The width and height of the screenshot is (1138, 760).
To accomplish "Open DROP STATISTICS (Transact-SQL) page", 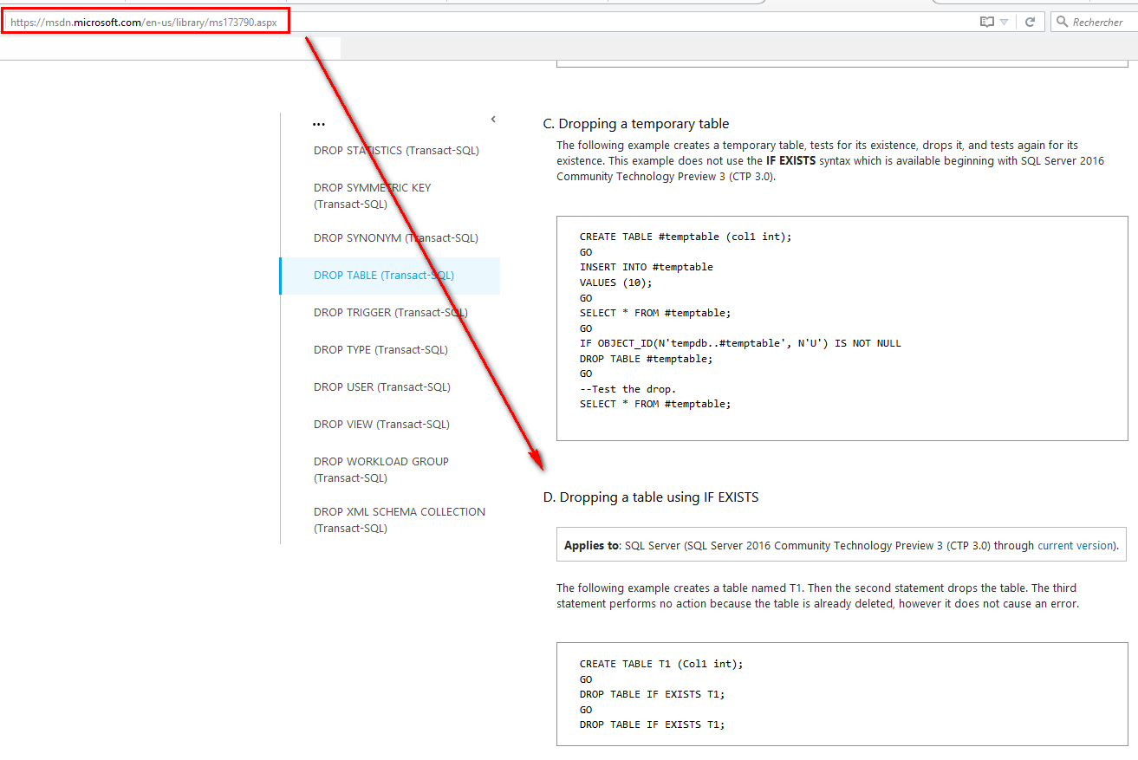I will (x=396, y=151).
